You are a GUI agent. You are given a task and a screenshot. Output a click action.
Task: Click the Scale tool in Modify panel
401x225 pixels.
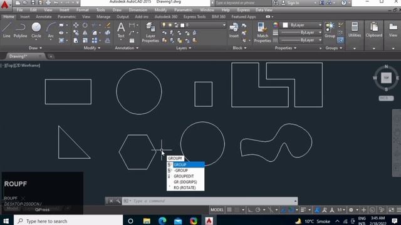[85, 40]
